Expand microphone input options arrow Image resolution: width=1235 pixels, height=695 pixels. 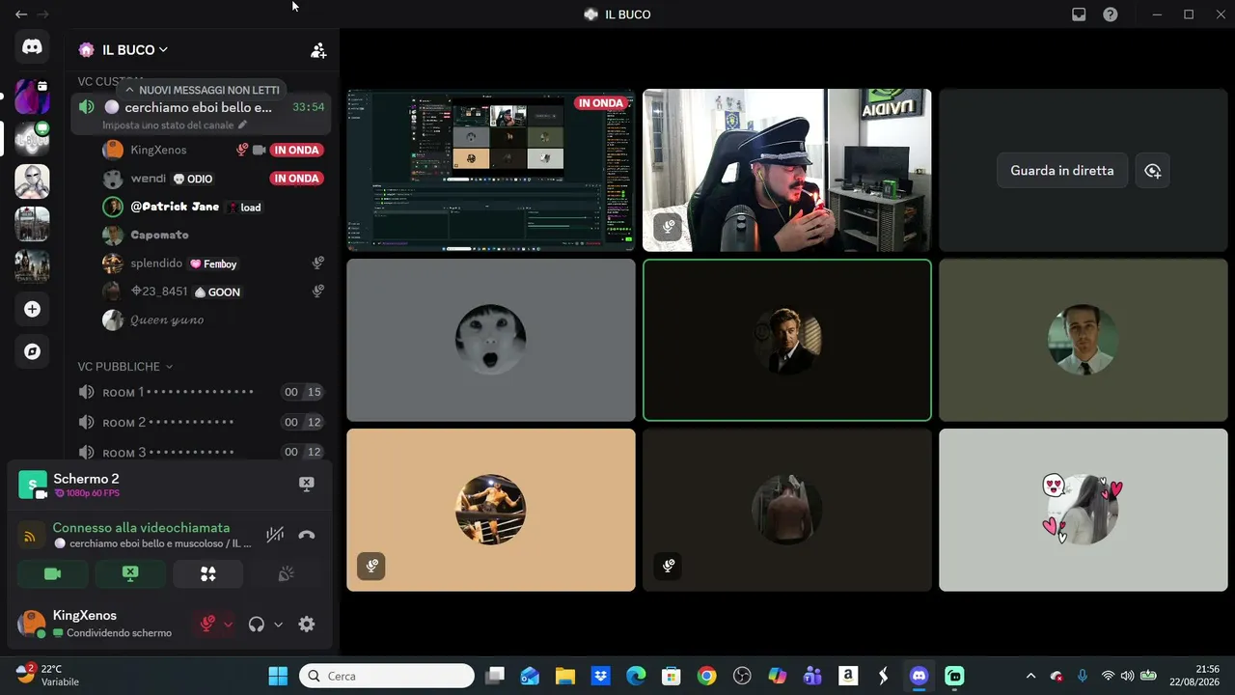click(x=229, y=625)
